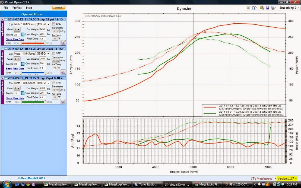301x188 pixels.
Task: Copy the graph with the clipboard icon
Action: point(262,8)
